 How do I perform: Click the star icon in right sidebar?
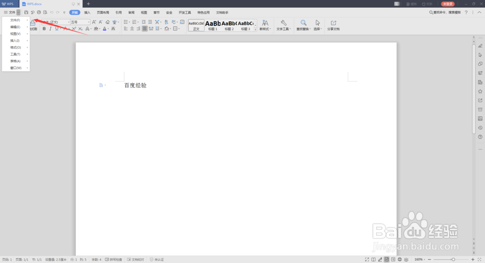tap(480, 91)
